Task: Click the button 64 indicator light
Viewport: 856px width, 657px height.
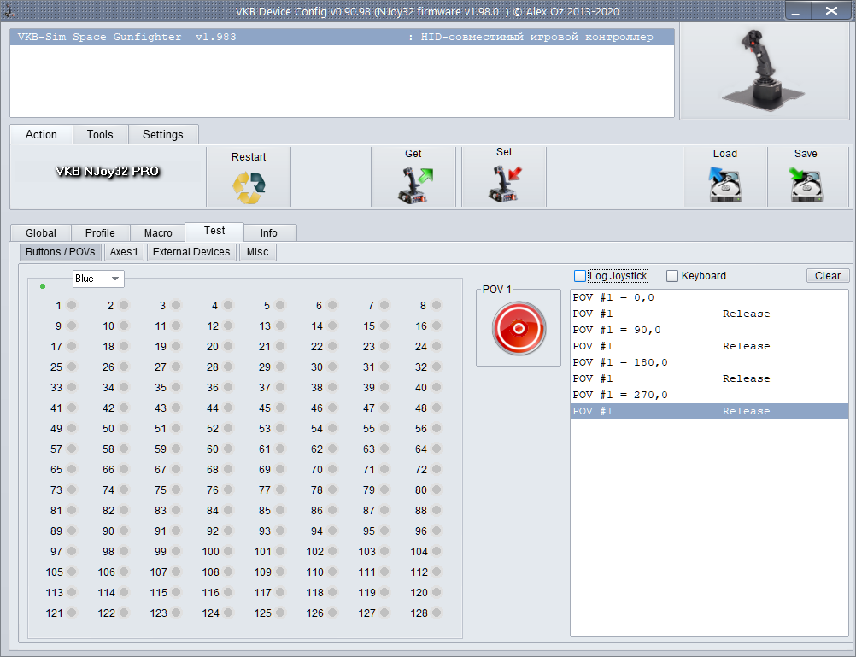Action: point(437,449)
